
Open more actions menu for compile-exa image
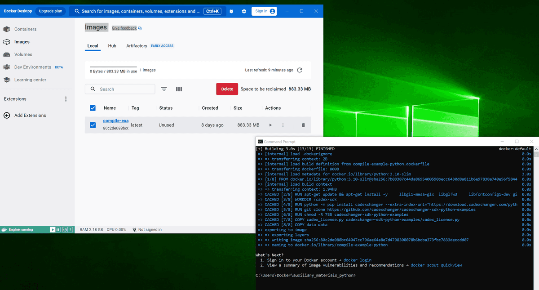(283, 125)
